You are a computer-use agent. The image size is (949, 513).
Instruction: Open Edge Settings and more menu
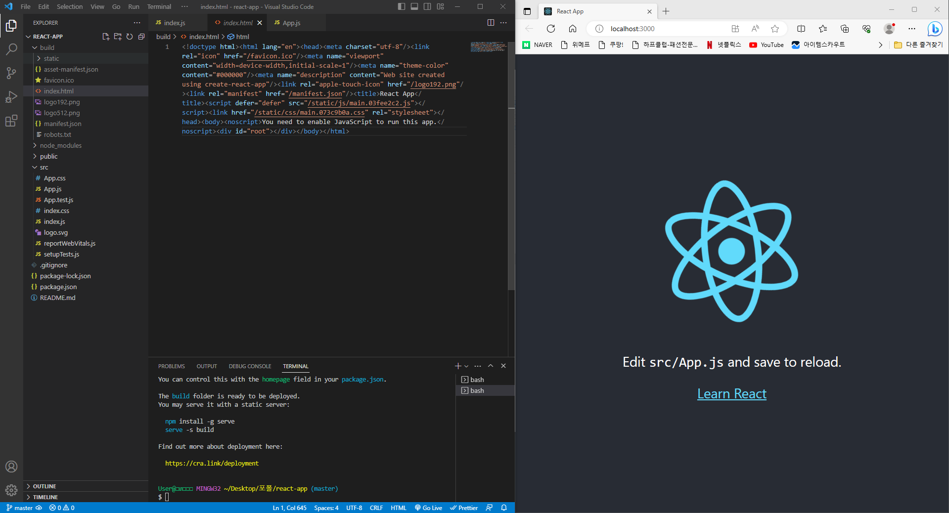[912, 29]
